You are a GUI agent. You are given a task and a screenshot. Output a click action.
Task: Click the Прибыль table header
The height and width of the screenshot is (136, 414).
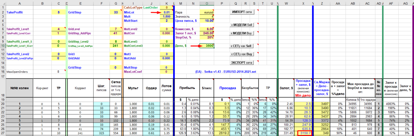point(186,88)
